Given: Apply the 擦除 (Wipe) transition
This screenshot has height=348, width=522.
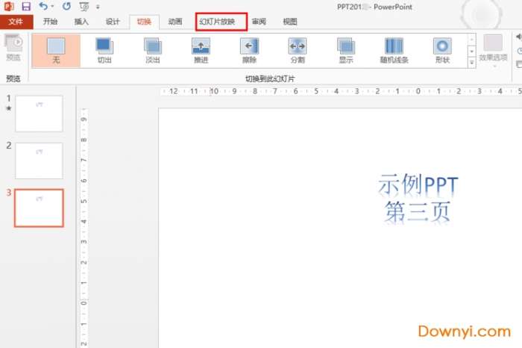Looking at the screenshot, I should (249, 49).
